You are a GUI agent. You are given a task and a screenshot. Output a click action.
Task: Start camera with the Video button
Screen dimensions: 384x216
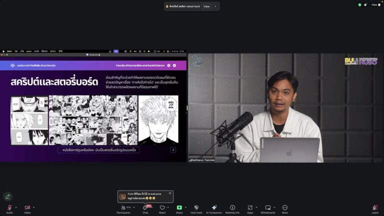click(27, 209)
